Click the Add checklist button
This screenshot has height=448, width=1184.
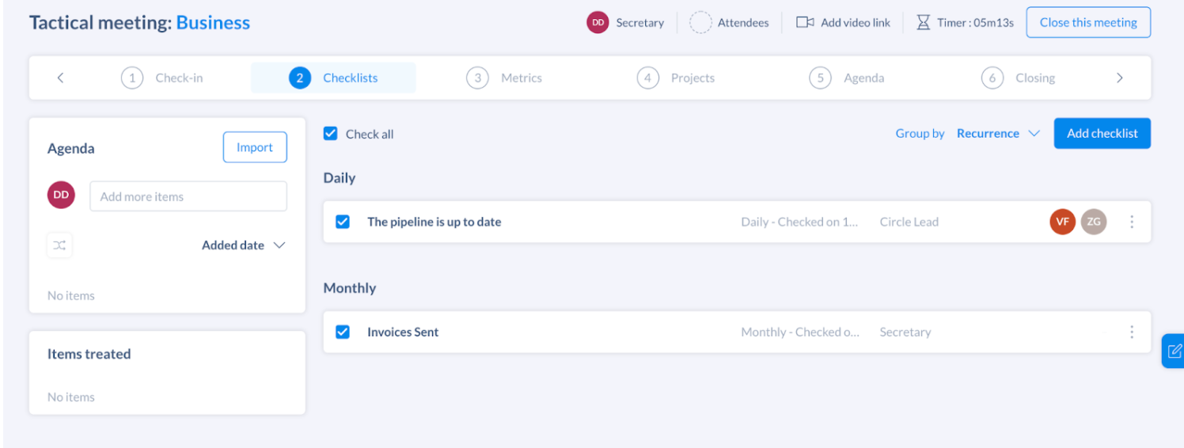tap(1102, 134)
